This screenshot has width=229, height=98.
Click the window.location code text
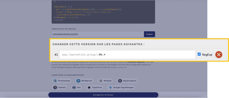(x=118, y=67)
